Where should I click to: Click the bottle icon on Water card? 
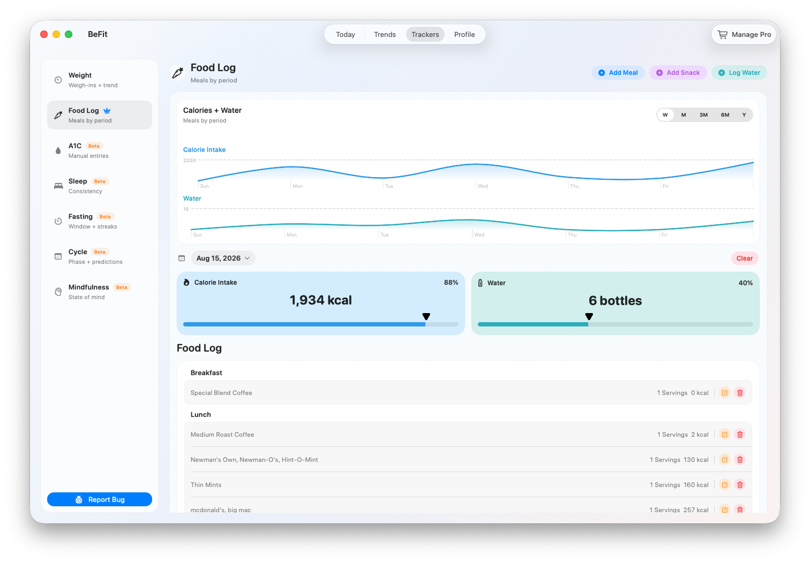[x=480, y=283]
